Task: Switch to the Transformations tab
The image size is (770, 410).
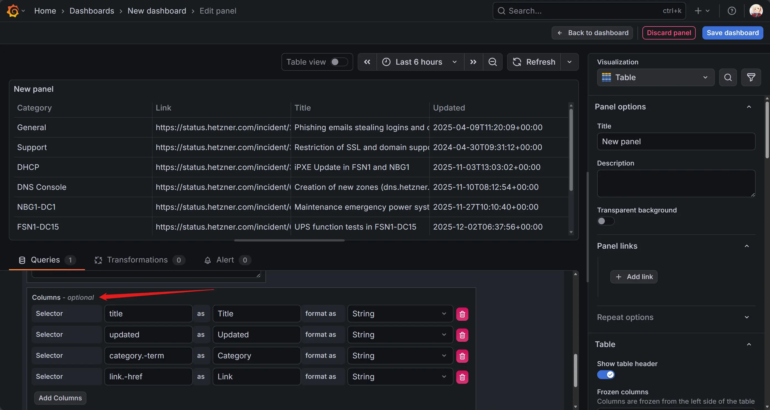Action: point(137,260)
